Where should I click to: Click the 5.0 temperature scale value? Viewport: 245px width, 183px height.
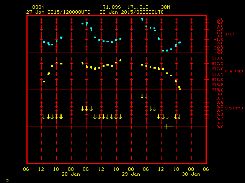coord(220,19)
